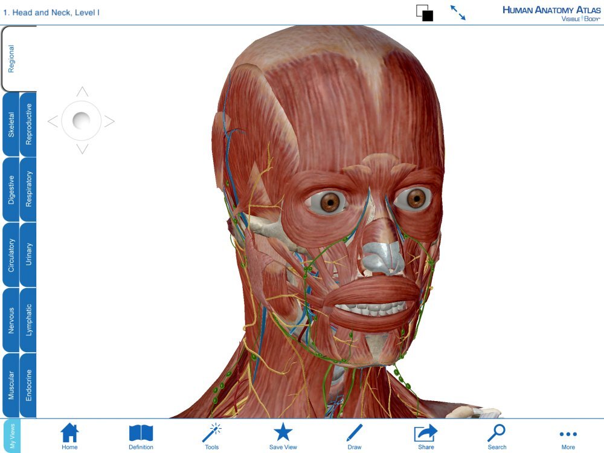Open the Tools magic wand icon

click(x=212, y=434)
